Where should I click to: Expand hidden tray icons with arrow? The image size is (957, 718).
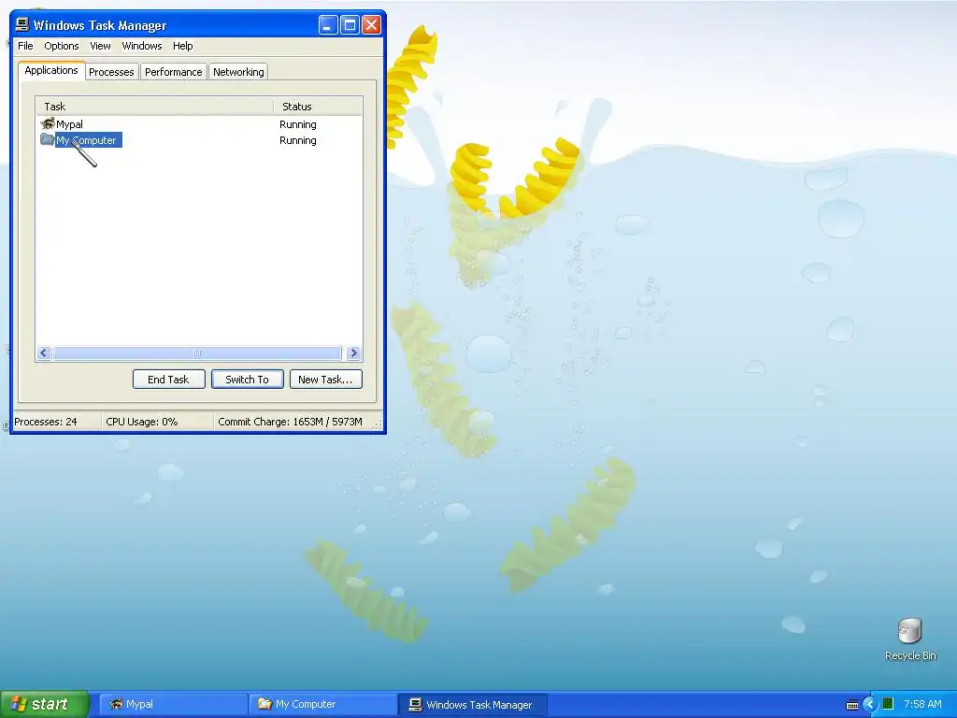870,705
